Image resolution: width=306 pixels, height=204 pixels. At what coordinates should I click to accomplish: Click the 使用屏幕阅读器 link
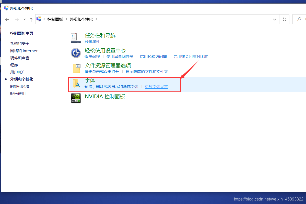pos(120,57)
